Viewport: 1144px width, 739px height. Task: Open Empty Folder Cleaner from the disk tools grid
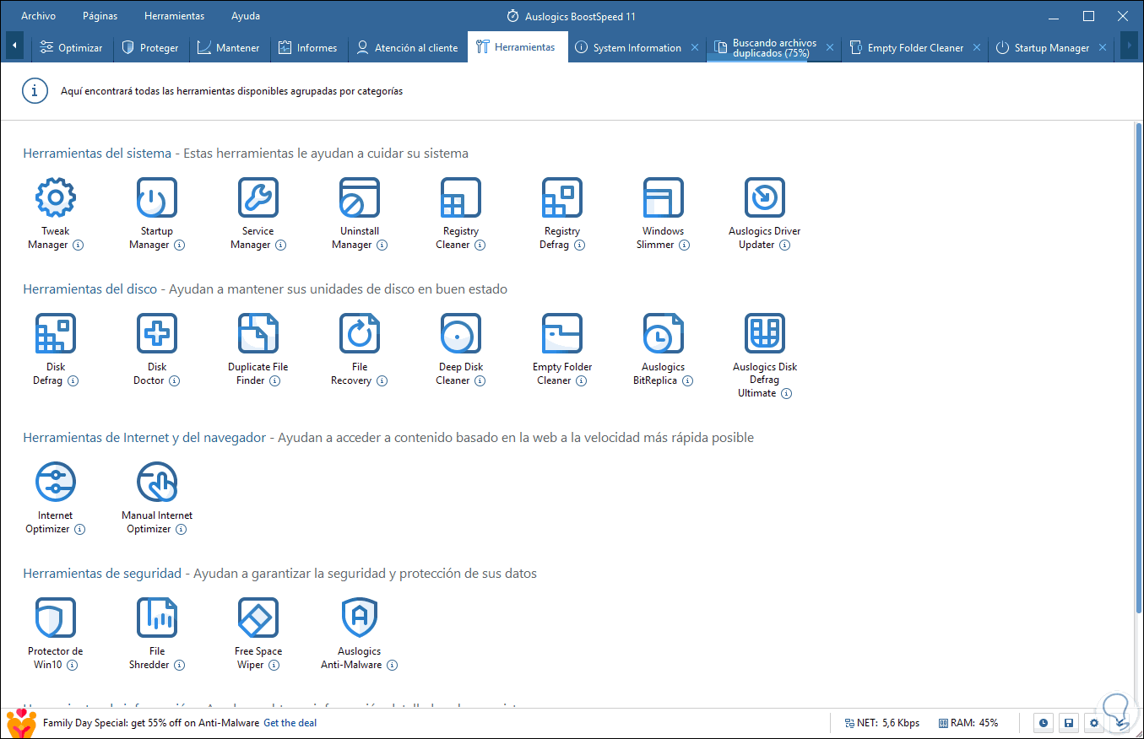(562, 334)
